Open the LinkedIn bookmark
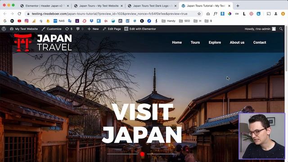Viewport: 288px width, 162px height. [127, 21]
